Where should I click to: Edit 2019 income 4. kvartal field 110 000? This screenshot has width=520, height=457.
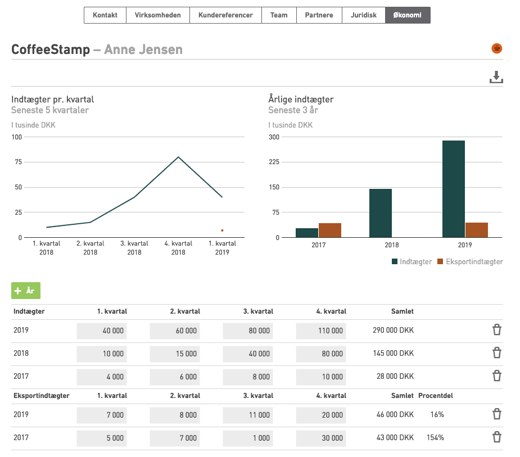(x=321, y=331)
